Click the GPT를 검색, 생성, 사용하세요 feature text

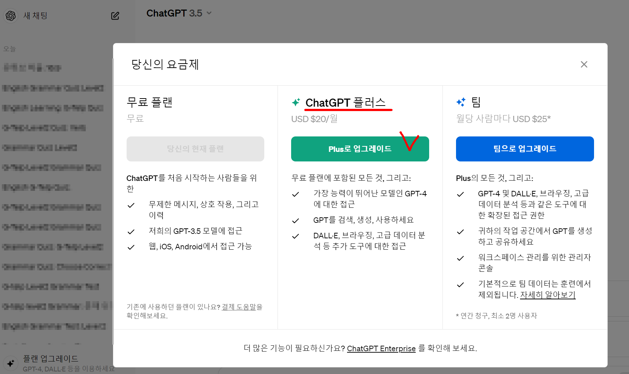[363, 220]
